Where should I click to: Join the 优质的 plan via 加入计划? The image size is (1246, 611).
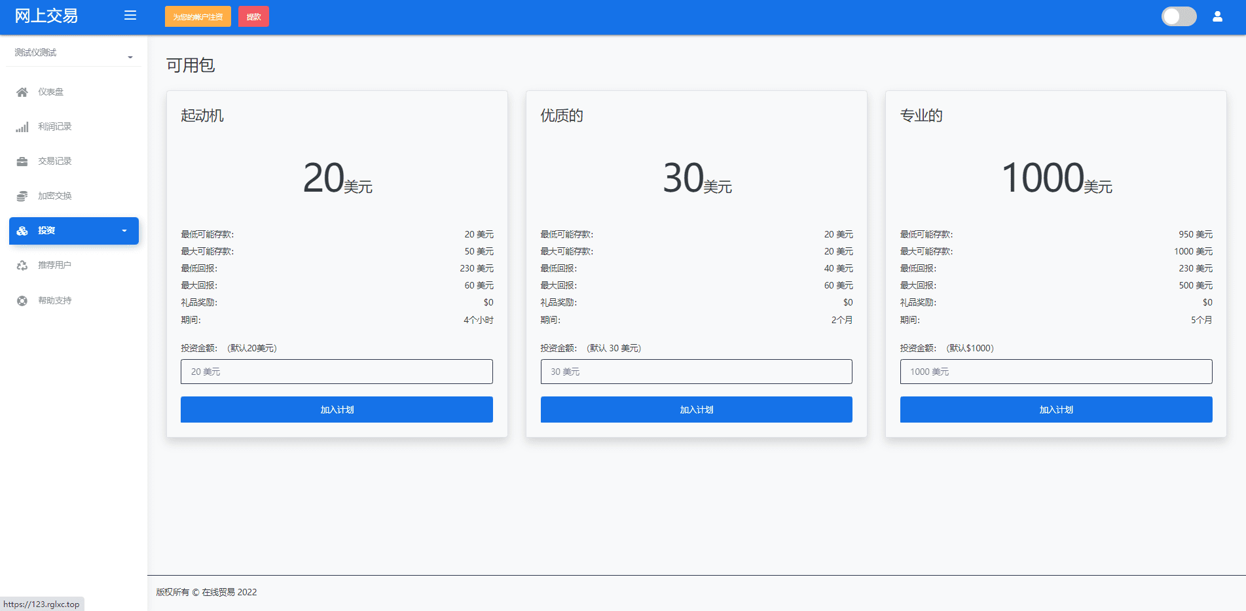click(696, 410)
